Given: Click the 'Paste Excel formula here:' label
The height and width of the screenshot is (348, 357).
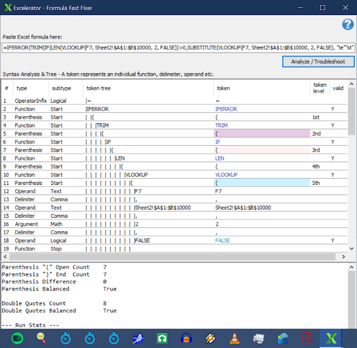Looking at the screenshot, I should coord(32,37).
